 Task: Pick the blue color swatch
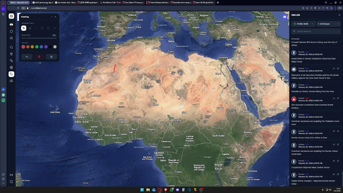point(42,47)
